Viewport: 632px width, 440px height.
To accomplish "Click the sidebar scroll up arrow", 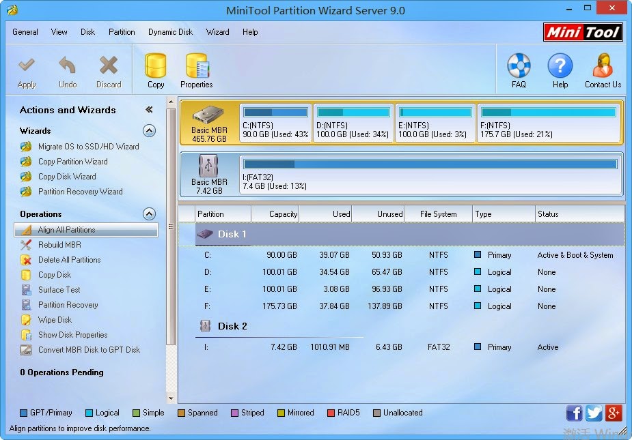I will point(171,102).
